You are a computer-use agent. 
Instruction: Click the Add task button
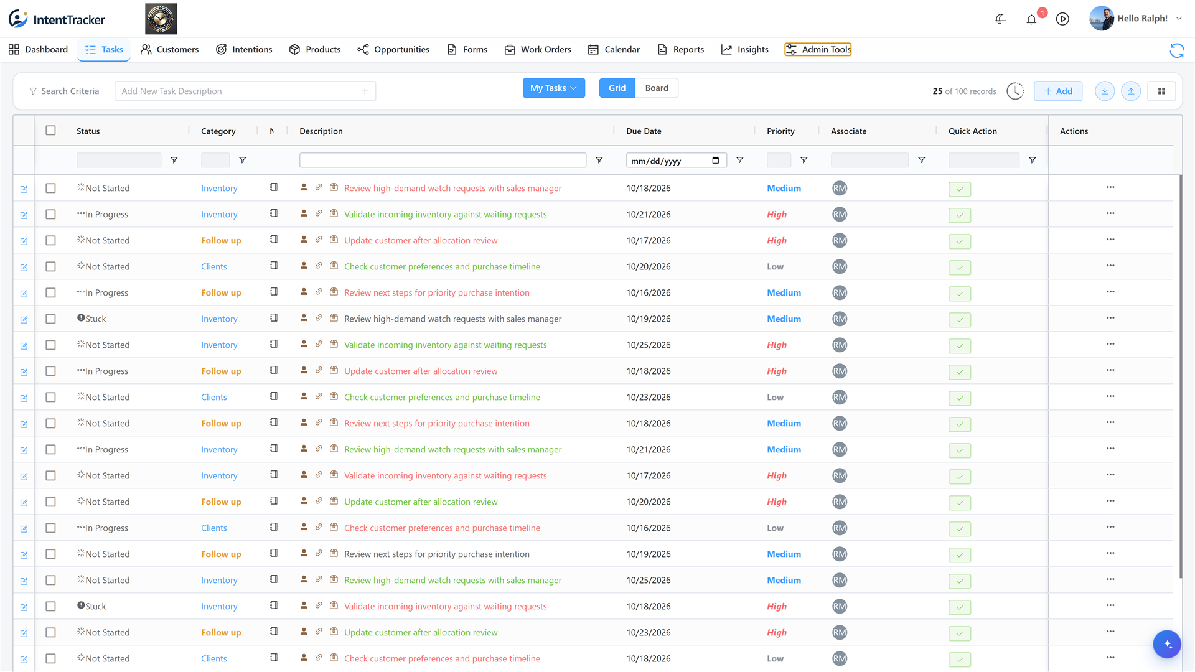pos(1058,91)
